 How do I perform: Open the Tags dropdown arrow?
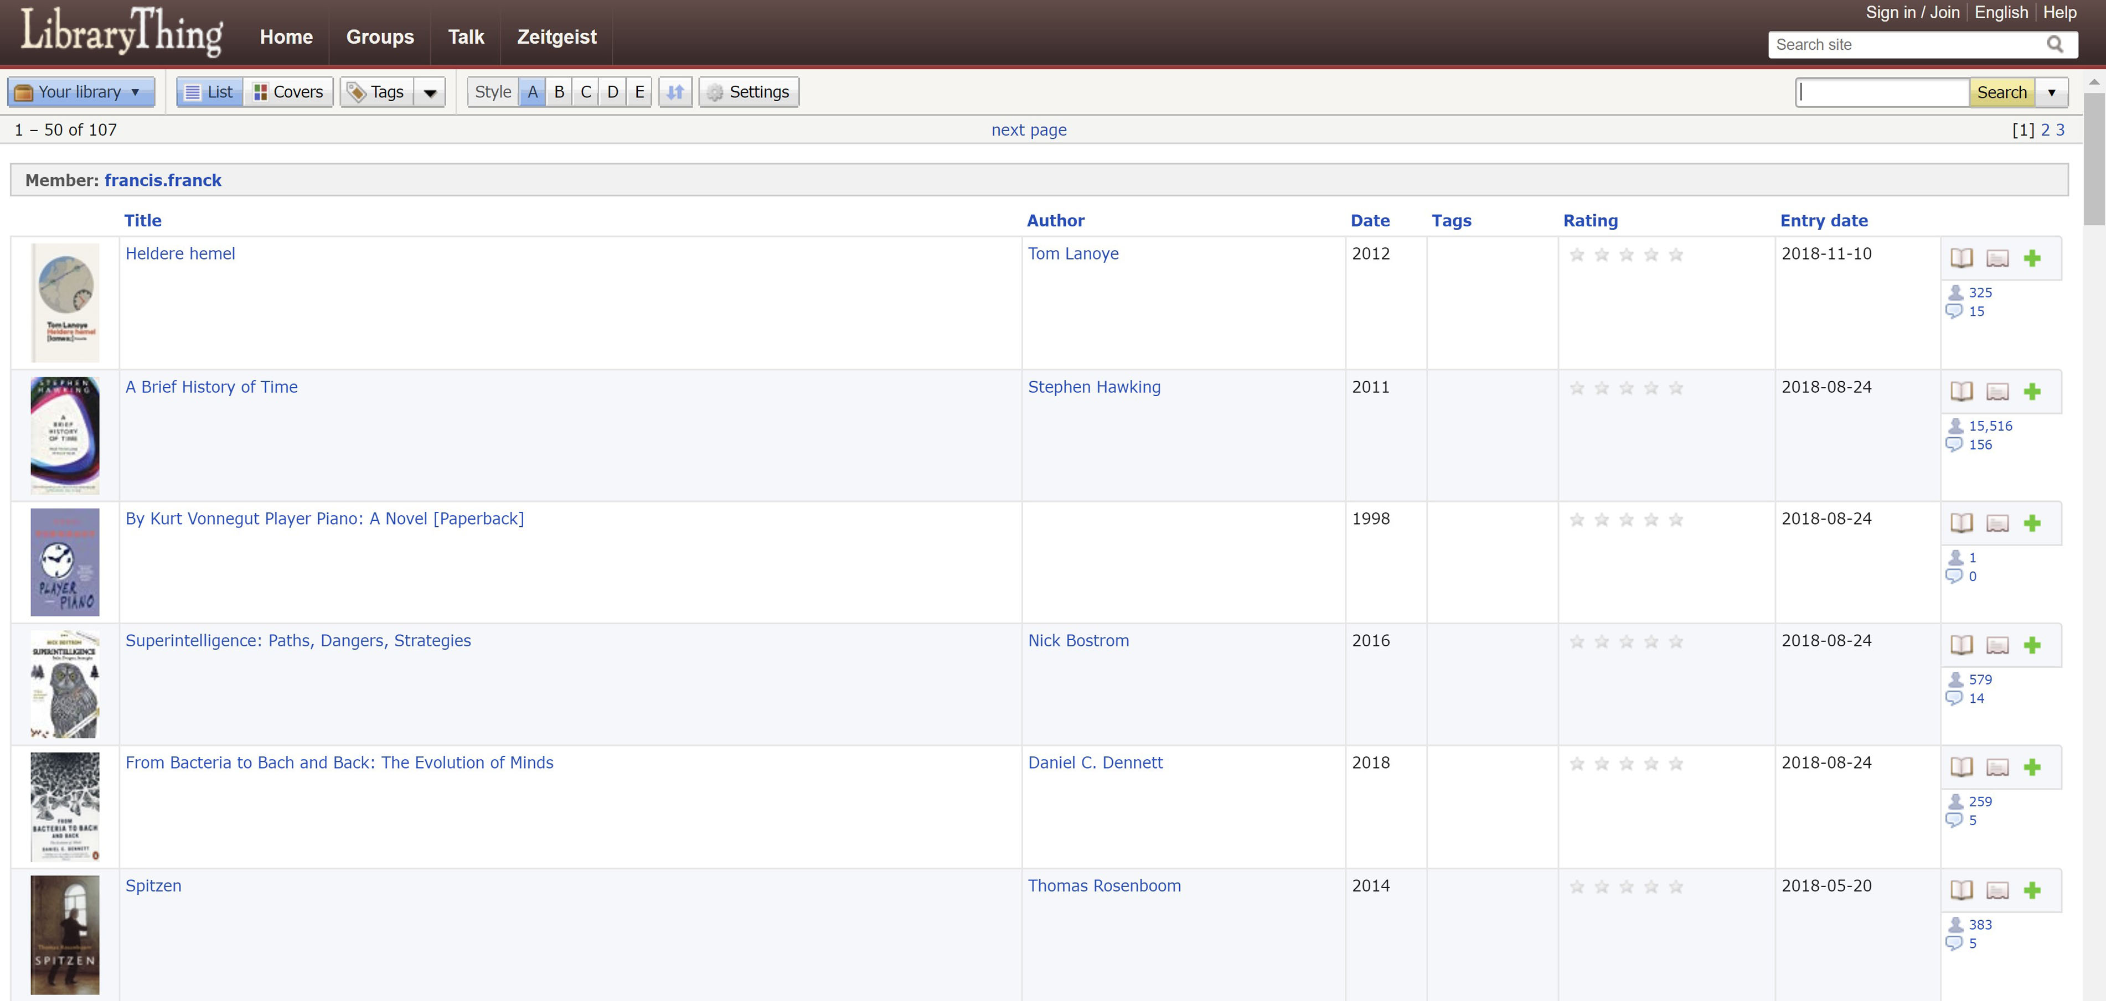tap(429, 91)
